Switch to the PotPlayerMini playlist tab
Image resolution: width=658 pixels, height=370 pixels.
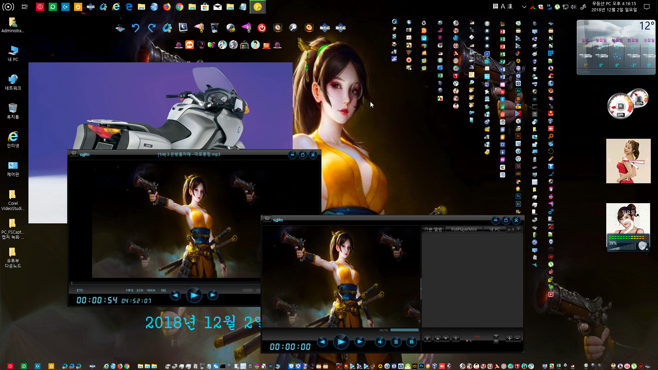(x=464, y=229)
